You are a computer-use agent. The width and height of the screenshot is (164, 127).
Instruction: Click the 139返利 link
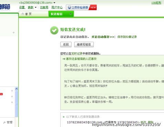coord(156,3)
